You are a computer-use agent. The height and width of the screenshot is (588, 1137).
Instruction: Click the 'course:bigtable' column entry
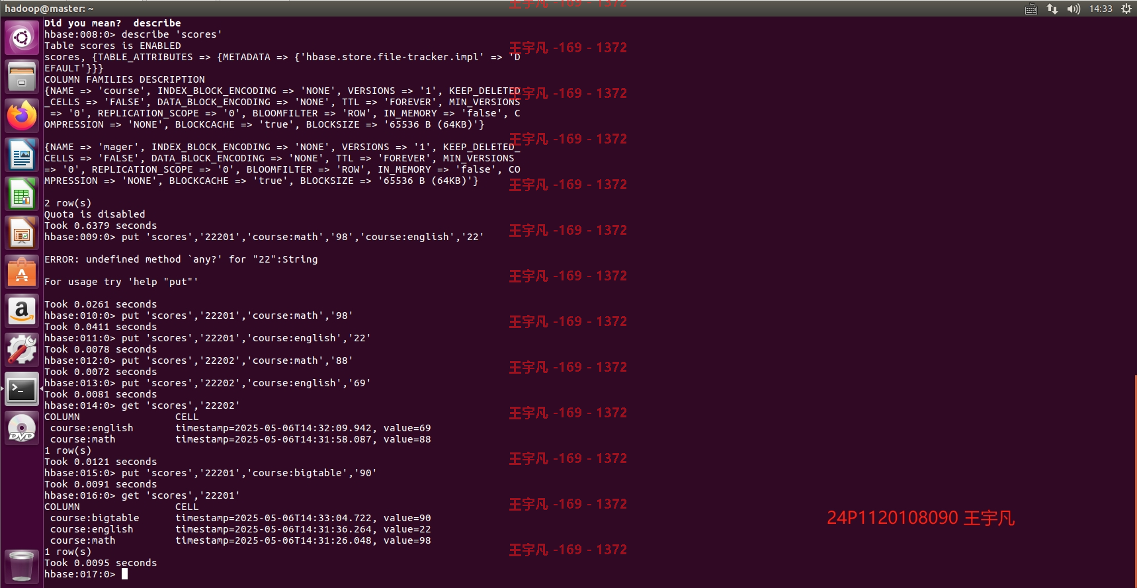click(x=95, y=518)
